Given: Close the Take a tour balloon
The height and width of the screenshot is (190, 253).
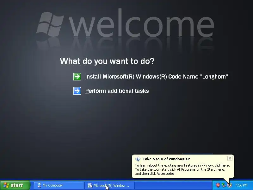Looking at the screenshot, I should tap(230, 158).
